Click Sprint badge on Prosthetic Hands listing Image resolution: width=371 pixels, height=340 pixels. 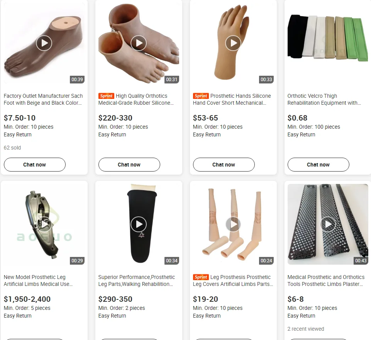click(201, 96)
